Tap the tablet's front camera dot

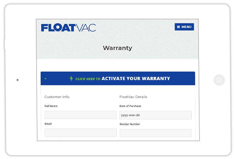coord(18,80)
